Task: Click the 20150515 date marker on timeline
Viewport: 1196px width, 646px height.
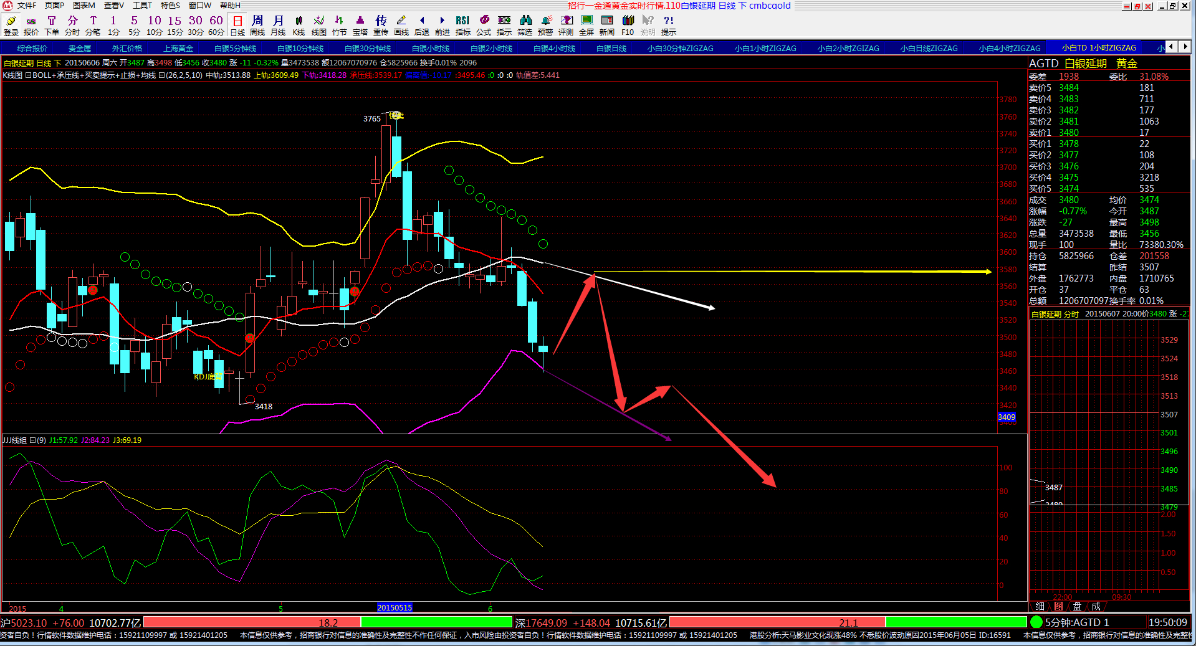Action: pos(395,608)
